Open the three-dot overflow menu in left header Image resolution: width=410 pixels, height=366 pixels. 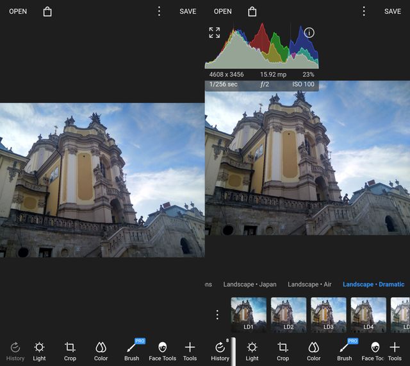160,12
